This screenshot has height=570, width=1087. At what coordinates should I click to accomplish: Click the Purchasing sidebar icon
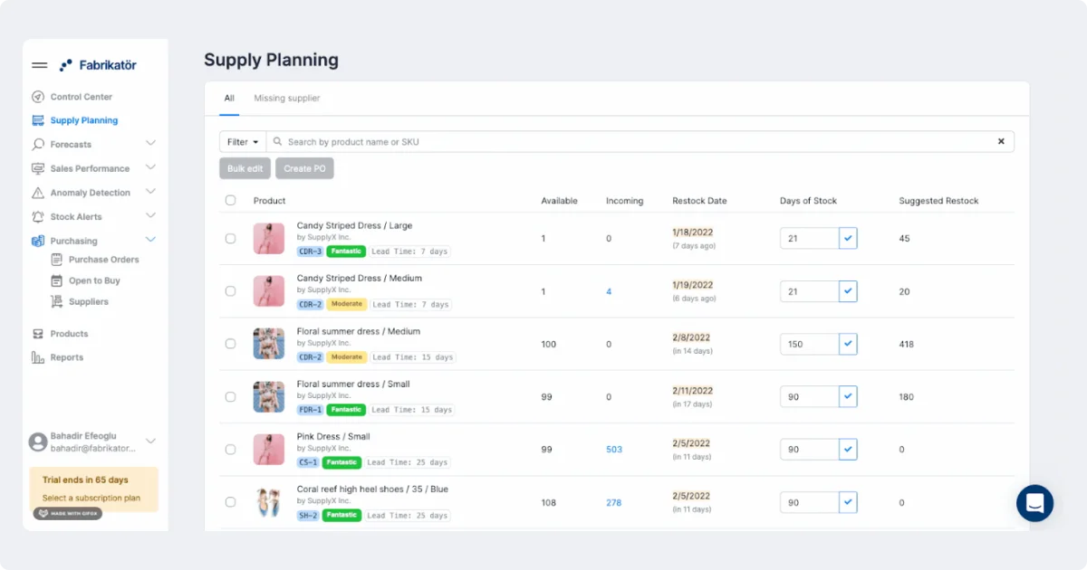[38, 241]
